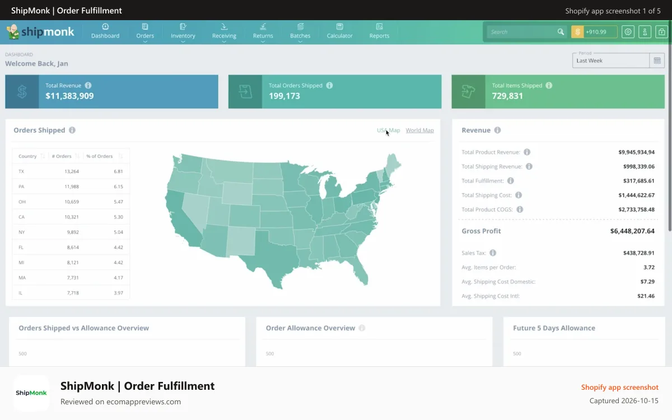
Task: Open the Inventory menu
Action: [x=183, y=31]
